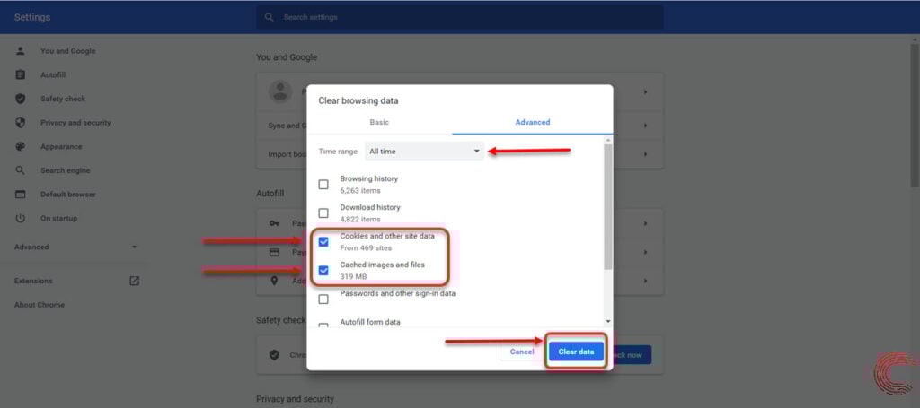920x408 pixels.
Task: Switch to the Basic tab
Action: coord(379,122)
